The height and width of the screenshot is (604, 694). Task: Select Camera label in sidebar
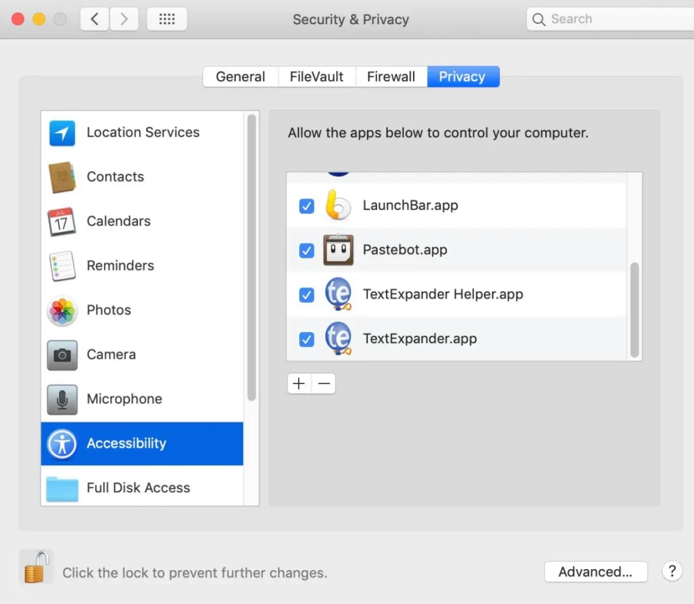point(111,355)
